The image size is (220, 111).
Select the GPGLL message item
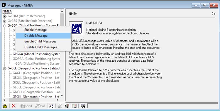(x=36, y=96)
